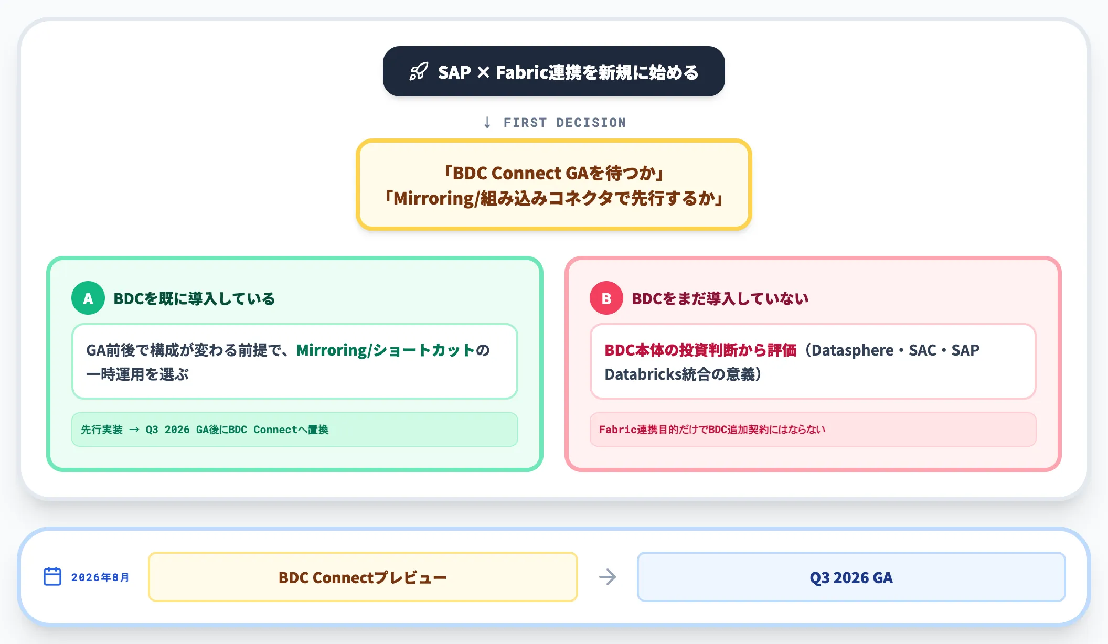Click the FIRST DECISION label
Image resolution: width=1108 pixels, height=644 pixels.
564,122
